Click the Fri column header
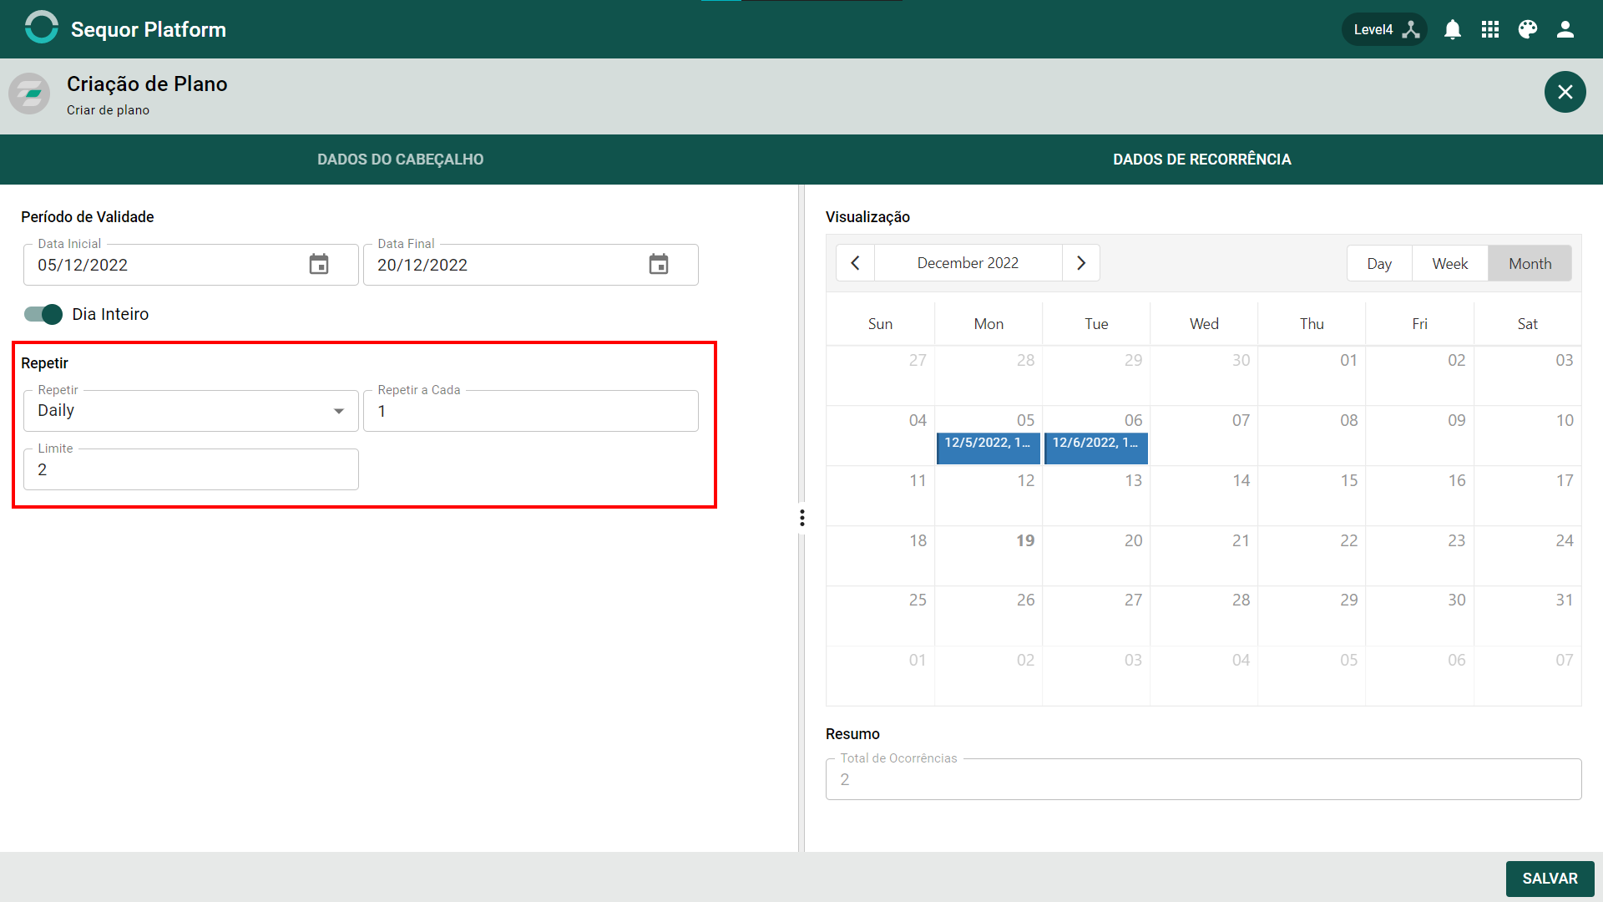The width and height of the screenshot is (1603, 902). (x=1419, y=324)
